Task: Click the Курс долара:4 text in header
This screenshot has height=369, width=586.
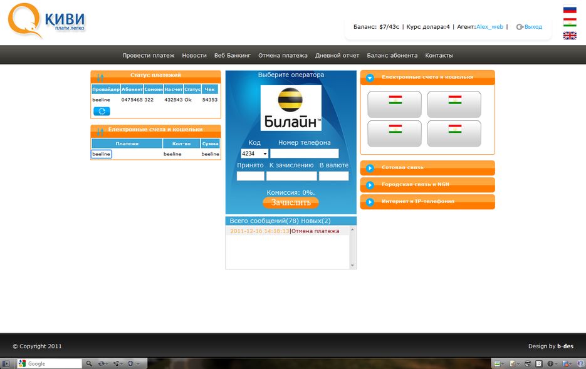Action: tap(428, 27)
